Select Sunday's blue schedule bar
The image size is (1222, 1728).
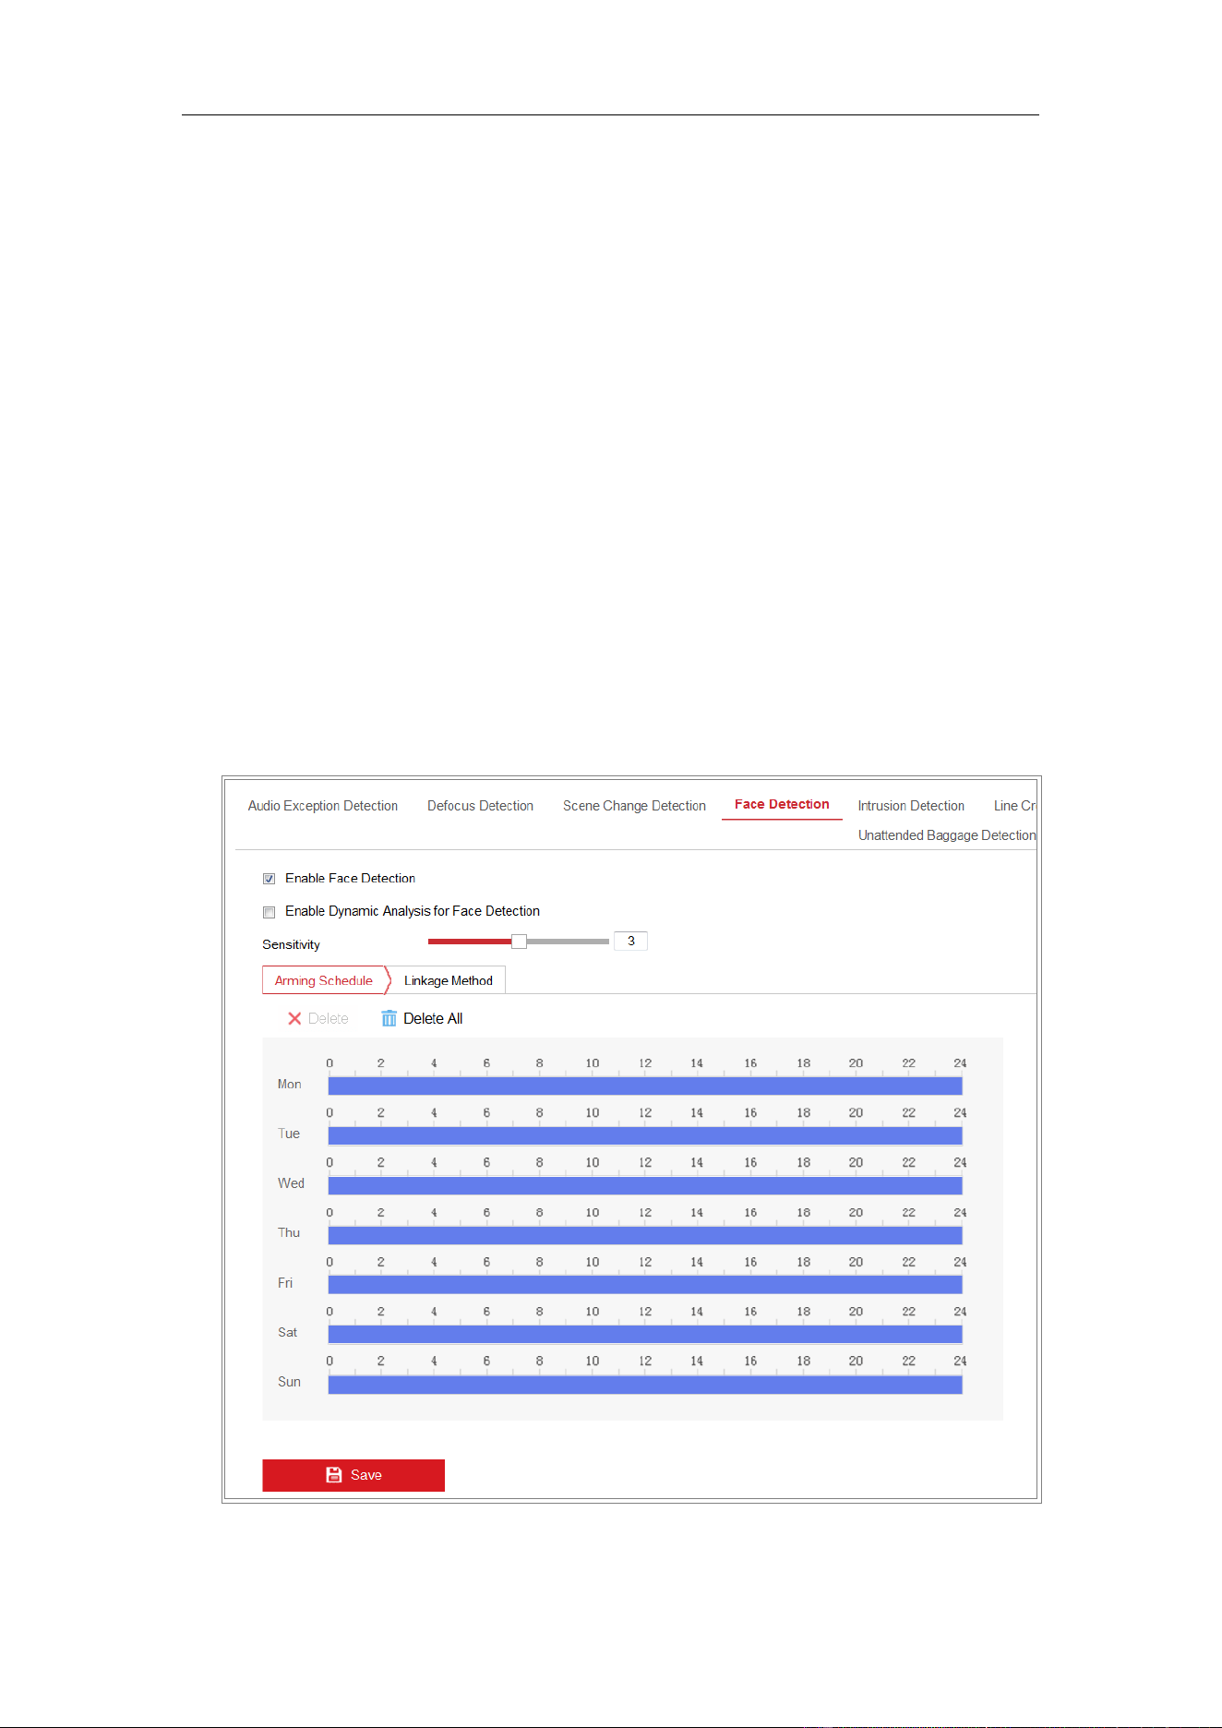pyautogui.click(x=645, y=1384)
